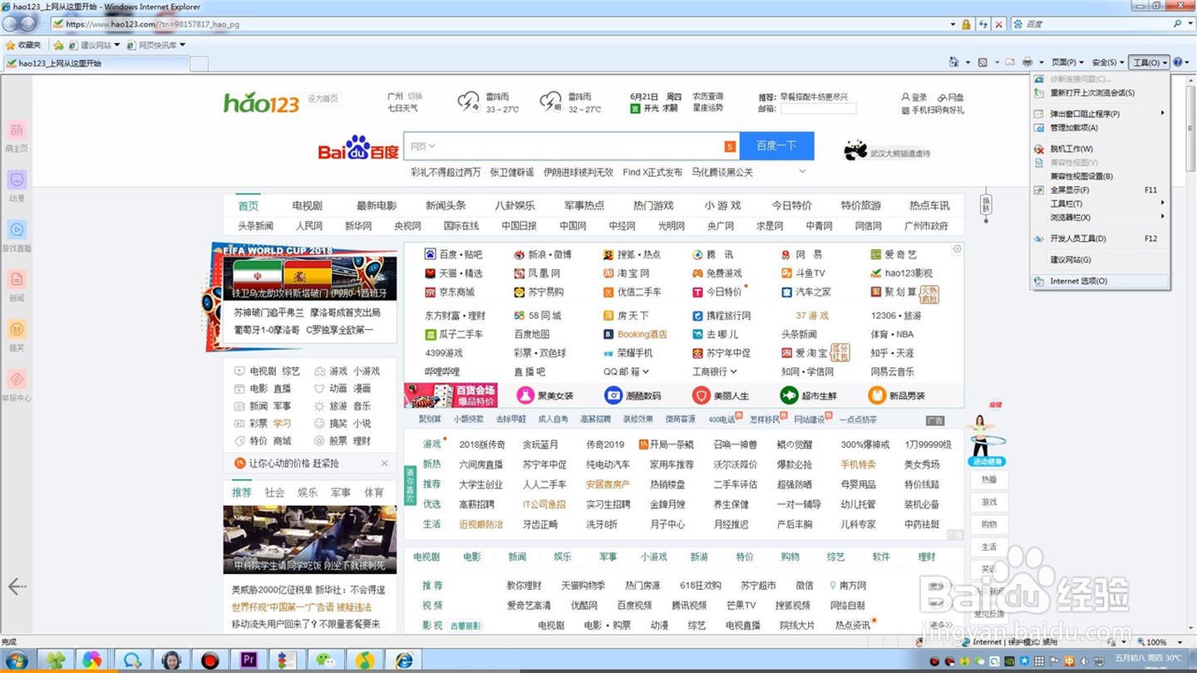Click the magnifier search icon in the IE search box

[x=1178, y=24]
